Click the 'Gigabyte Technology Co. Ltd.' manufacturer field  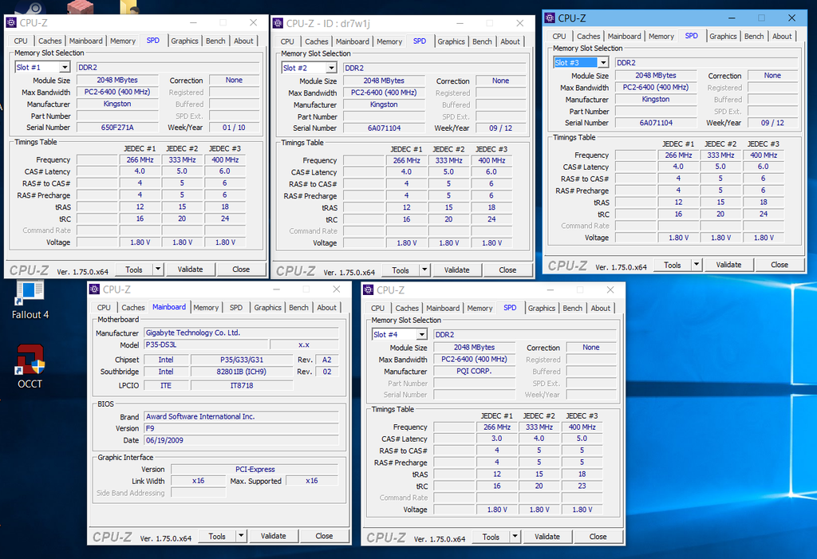(241, 333)
